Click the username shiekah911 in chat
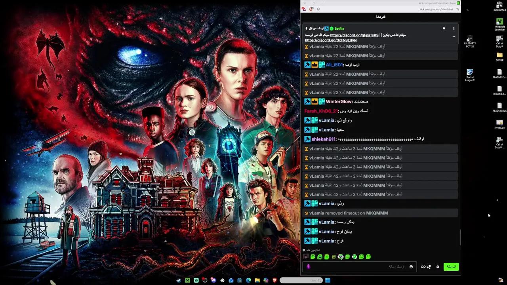 click(324, 139)
